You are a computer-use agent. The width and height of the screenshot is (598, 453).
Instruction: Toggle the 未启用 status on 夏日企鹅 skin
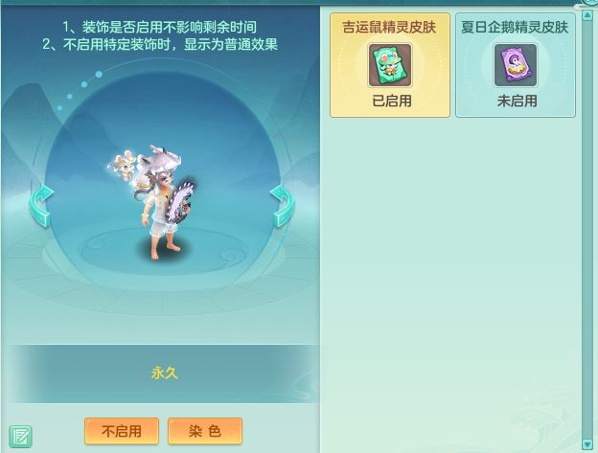click(x=517, y=101)
